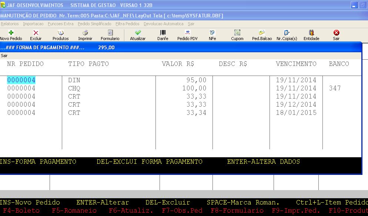
Task: Click the 18/01/2015 due date cell
Action: tap(296, 113)
